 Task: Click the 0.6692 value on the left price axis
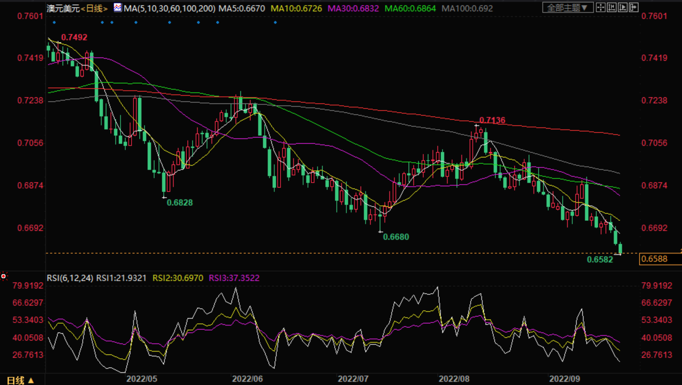click(x=30, y=228)
